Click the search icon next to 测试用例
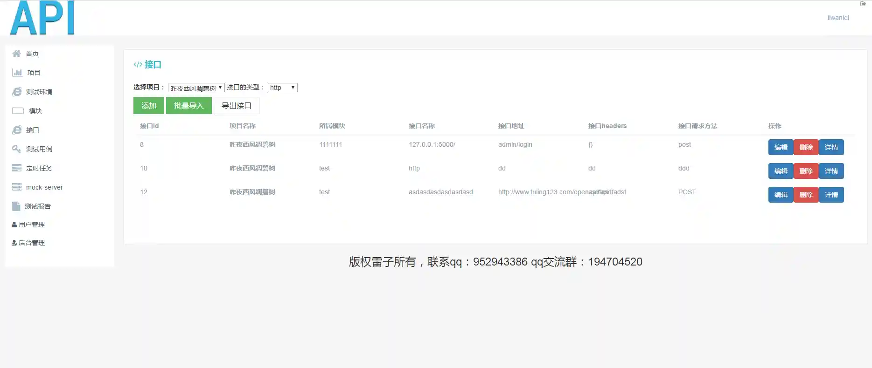872x368 pixels. tap(16, 149)
